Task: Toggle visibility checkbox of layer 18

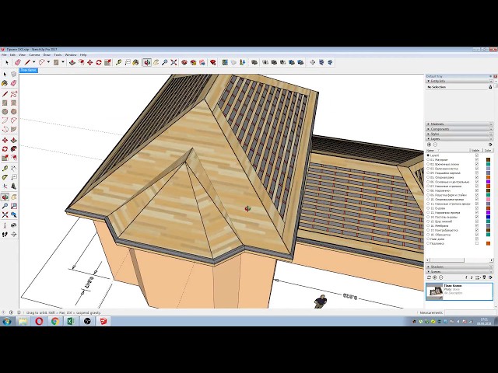Action: 477,235
